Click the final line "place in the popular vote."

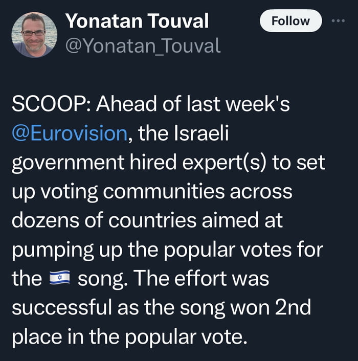(129, 337)
